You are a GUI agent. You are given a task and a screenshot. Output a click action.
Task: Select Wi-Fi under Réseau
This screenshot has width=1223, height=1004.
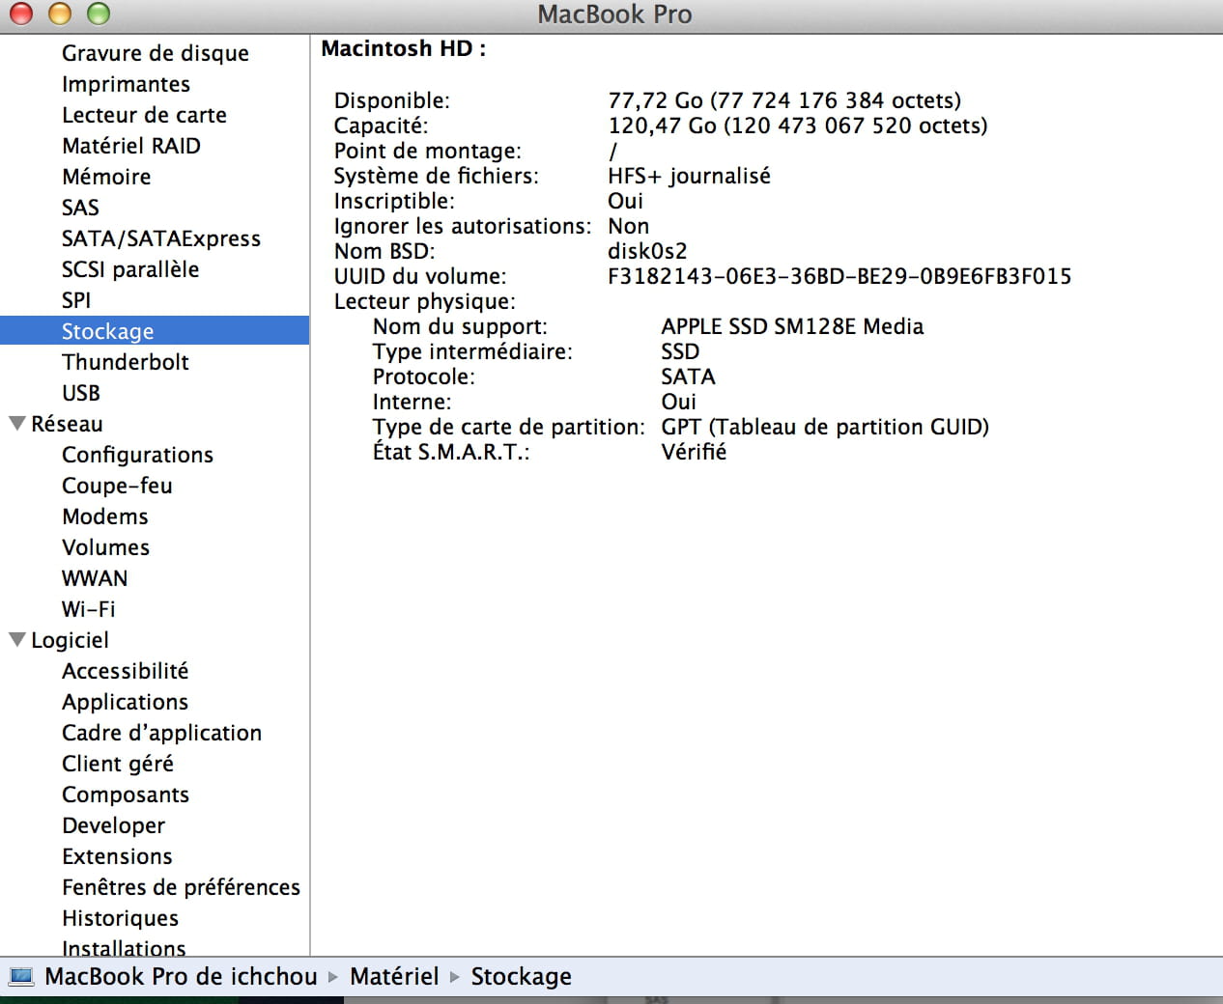point(88,609)
